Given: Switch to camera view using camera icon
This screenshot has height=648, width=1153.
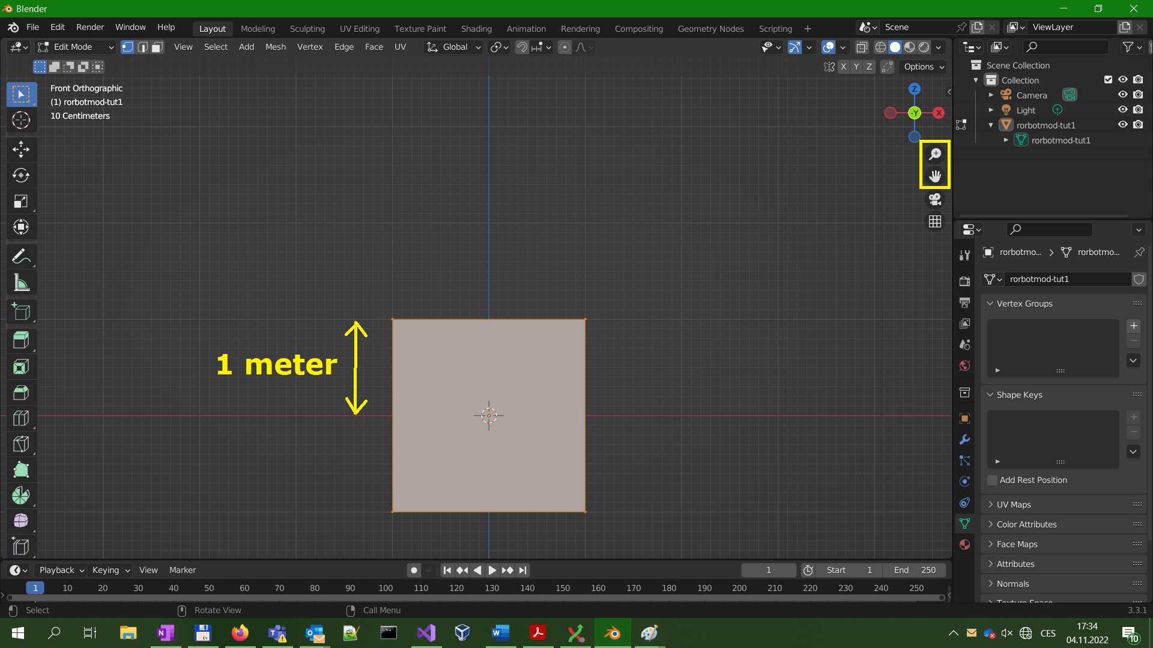Looking at the screenshot, I should point(934,199).
